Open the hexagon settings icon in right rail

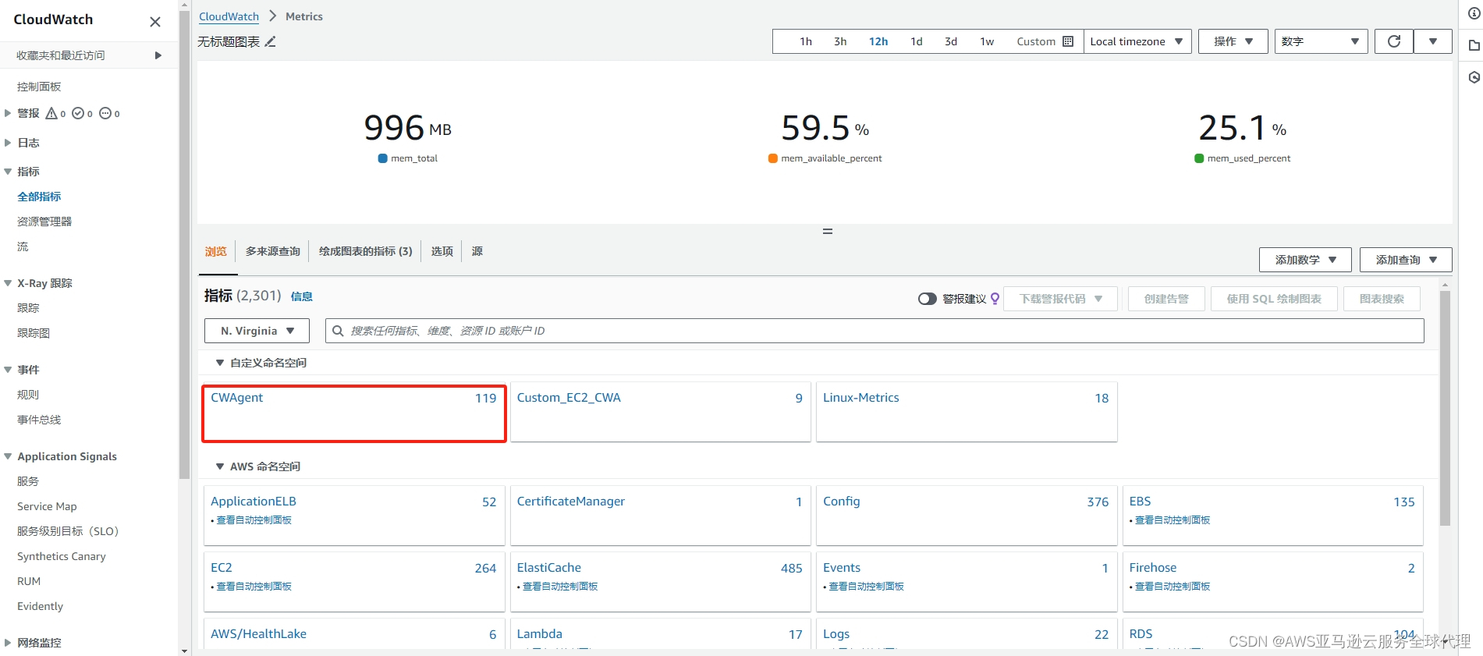[1474, 77]
